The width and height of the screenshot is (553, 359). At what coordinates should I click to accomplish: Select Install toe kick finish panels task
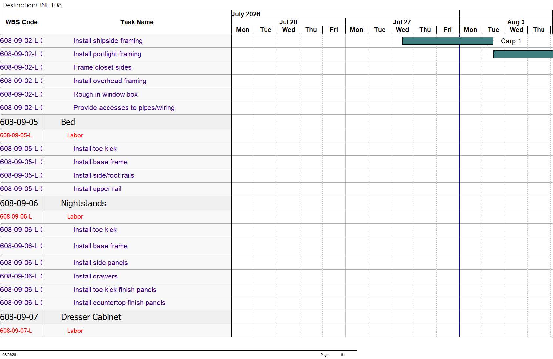click(115, 290)
